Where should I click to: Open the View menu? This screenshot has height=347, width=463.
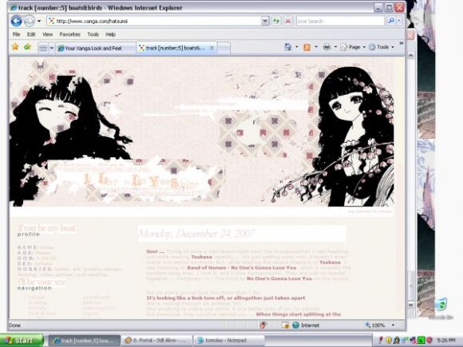click(47, 34)
